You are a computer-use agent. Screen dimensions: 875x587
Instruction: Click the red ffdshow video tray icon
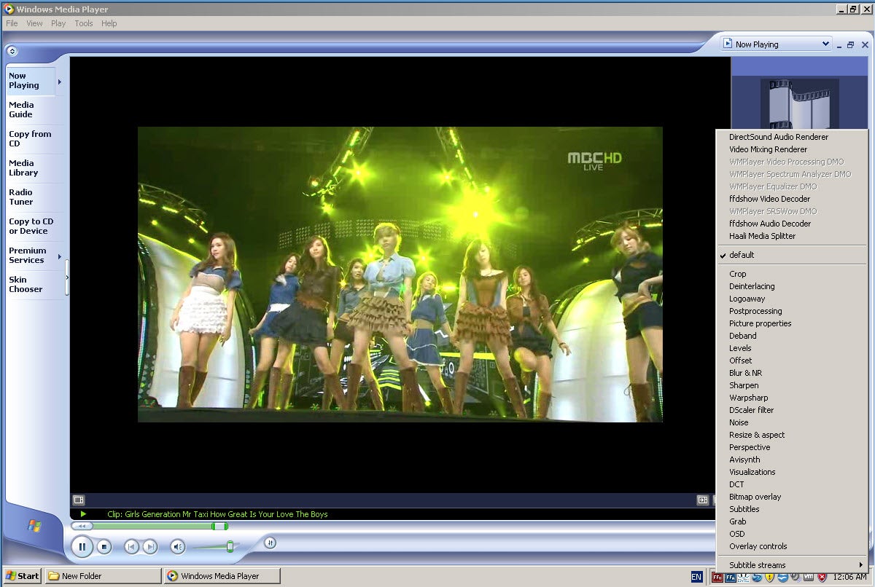717,578
